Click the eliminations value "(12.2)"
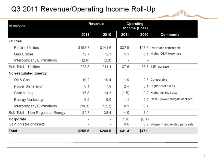 106,106
